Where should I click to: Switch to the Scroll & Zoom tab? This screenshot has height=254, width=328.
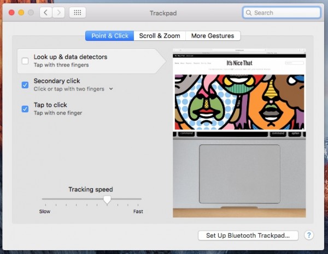tap(160, 35)
